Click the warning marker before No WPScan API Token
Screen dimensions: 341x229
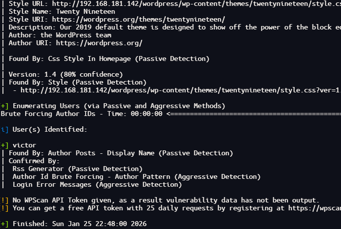pyautogui.click(x=4, y=200)
